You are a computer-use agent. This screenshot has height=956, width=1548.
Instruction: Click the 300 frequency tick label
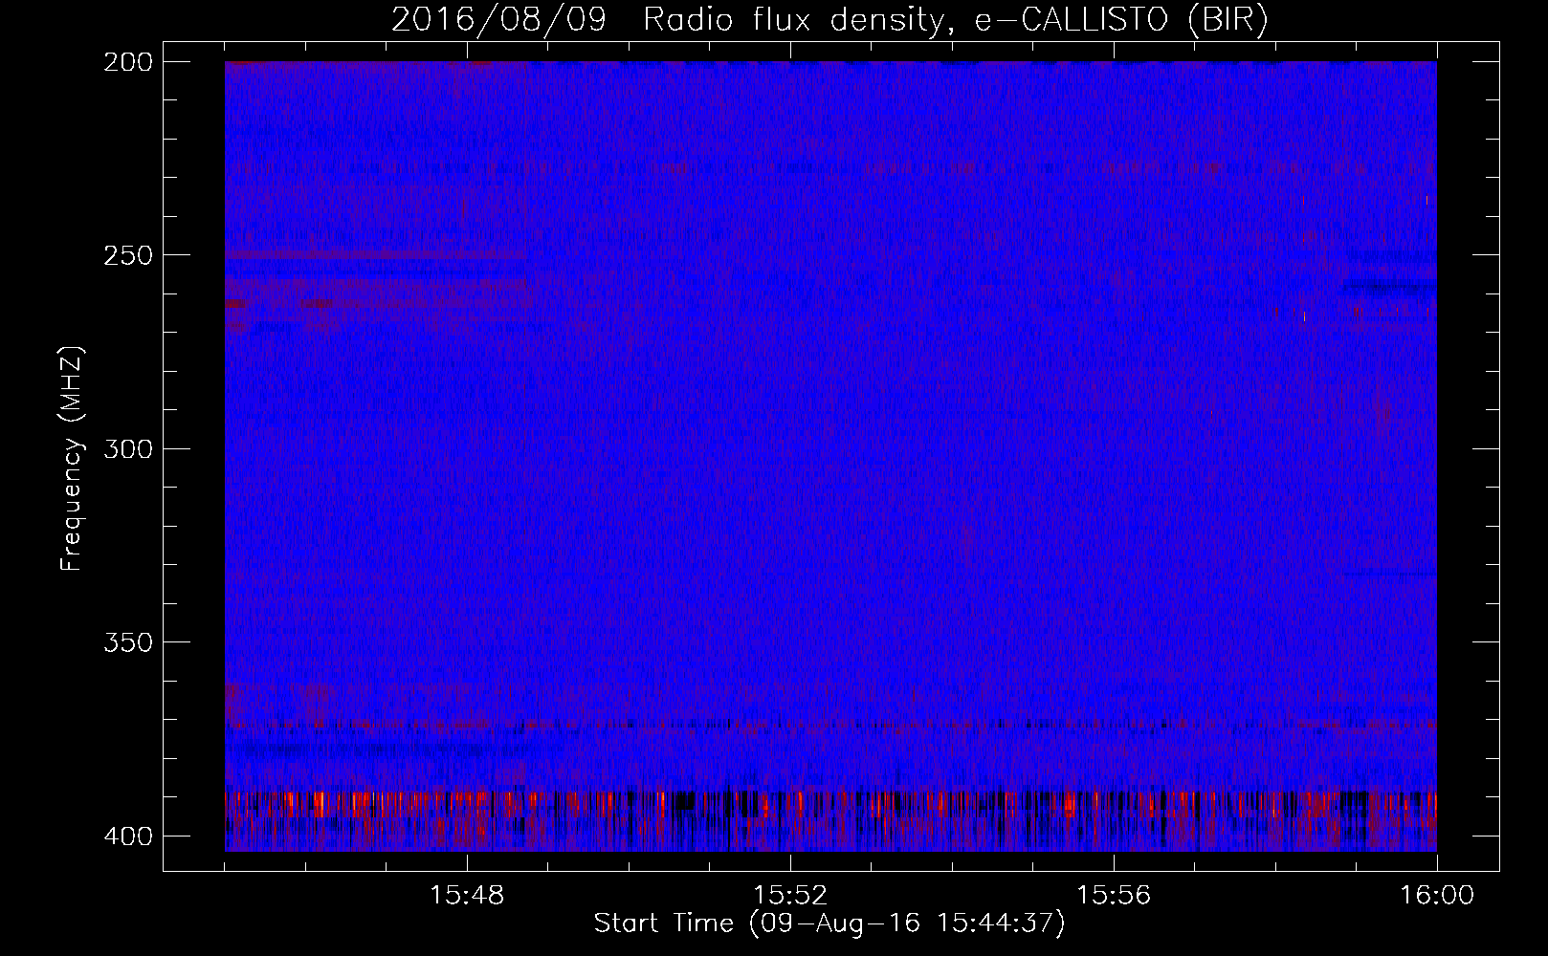(126, 448)
